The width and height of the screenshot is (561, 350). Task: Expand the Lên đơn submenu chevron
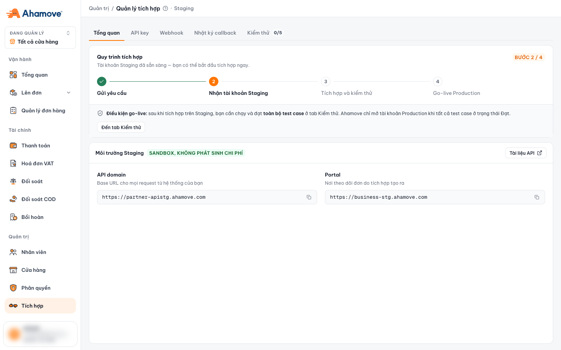tap(69, 93)
